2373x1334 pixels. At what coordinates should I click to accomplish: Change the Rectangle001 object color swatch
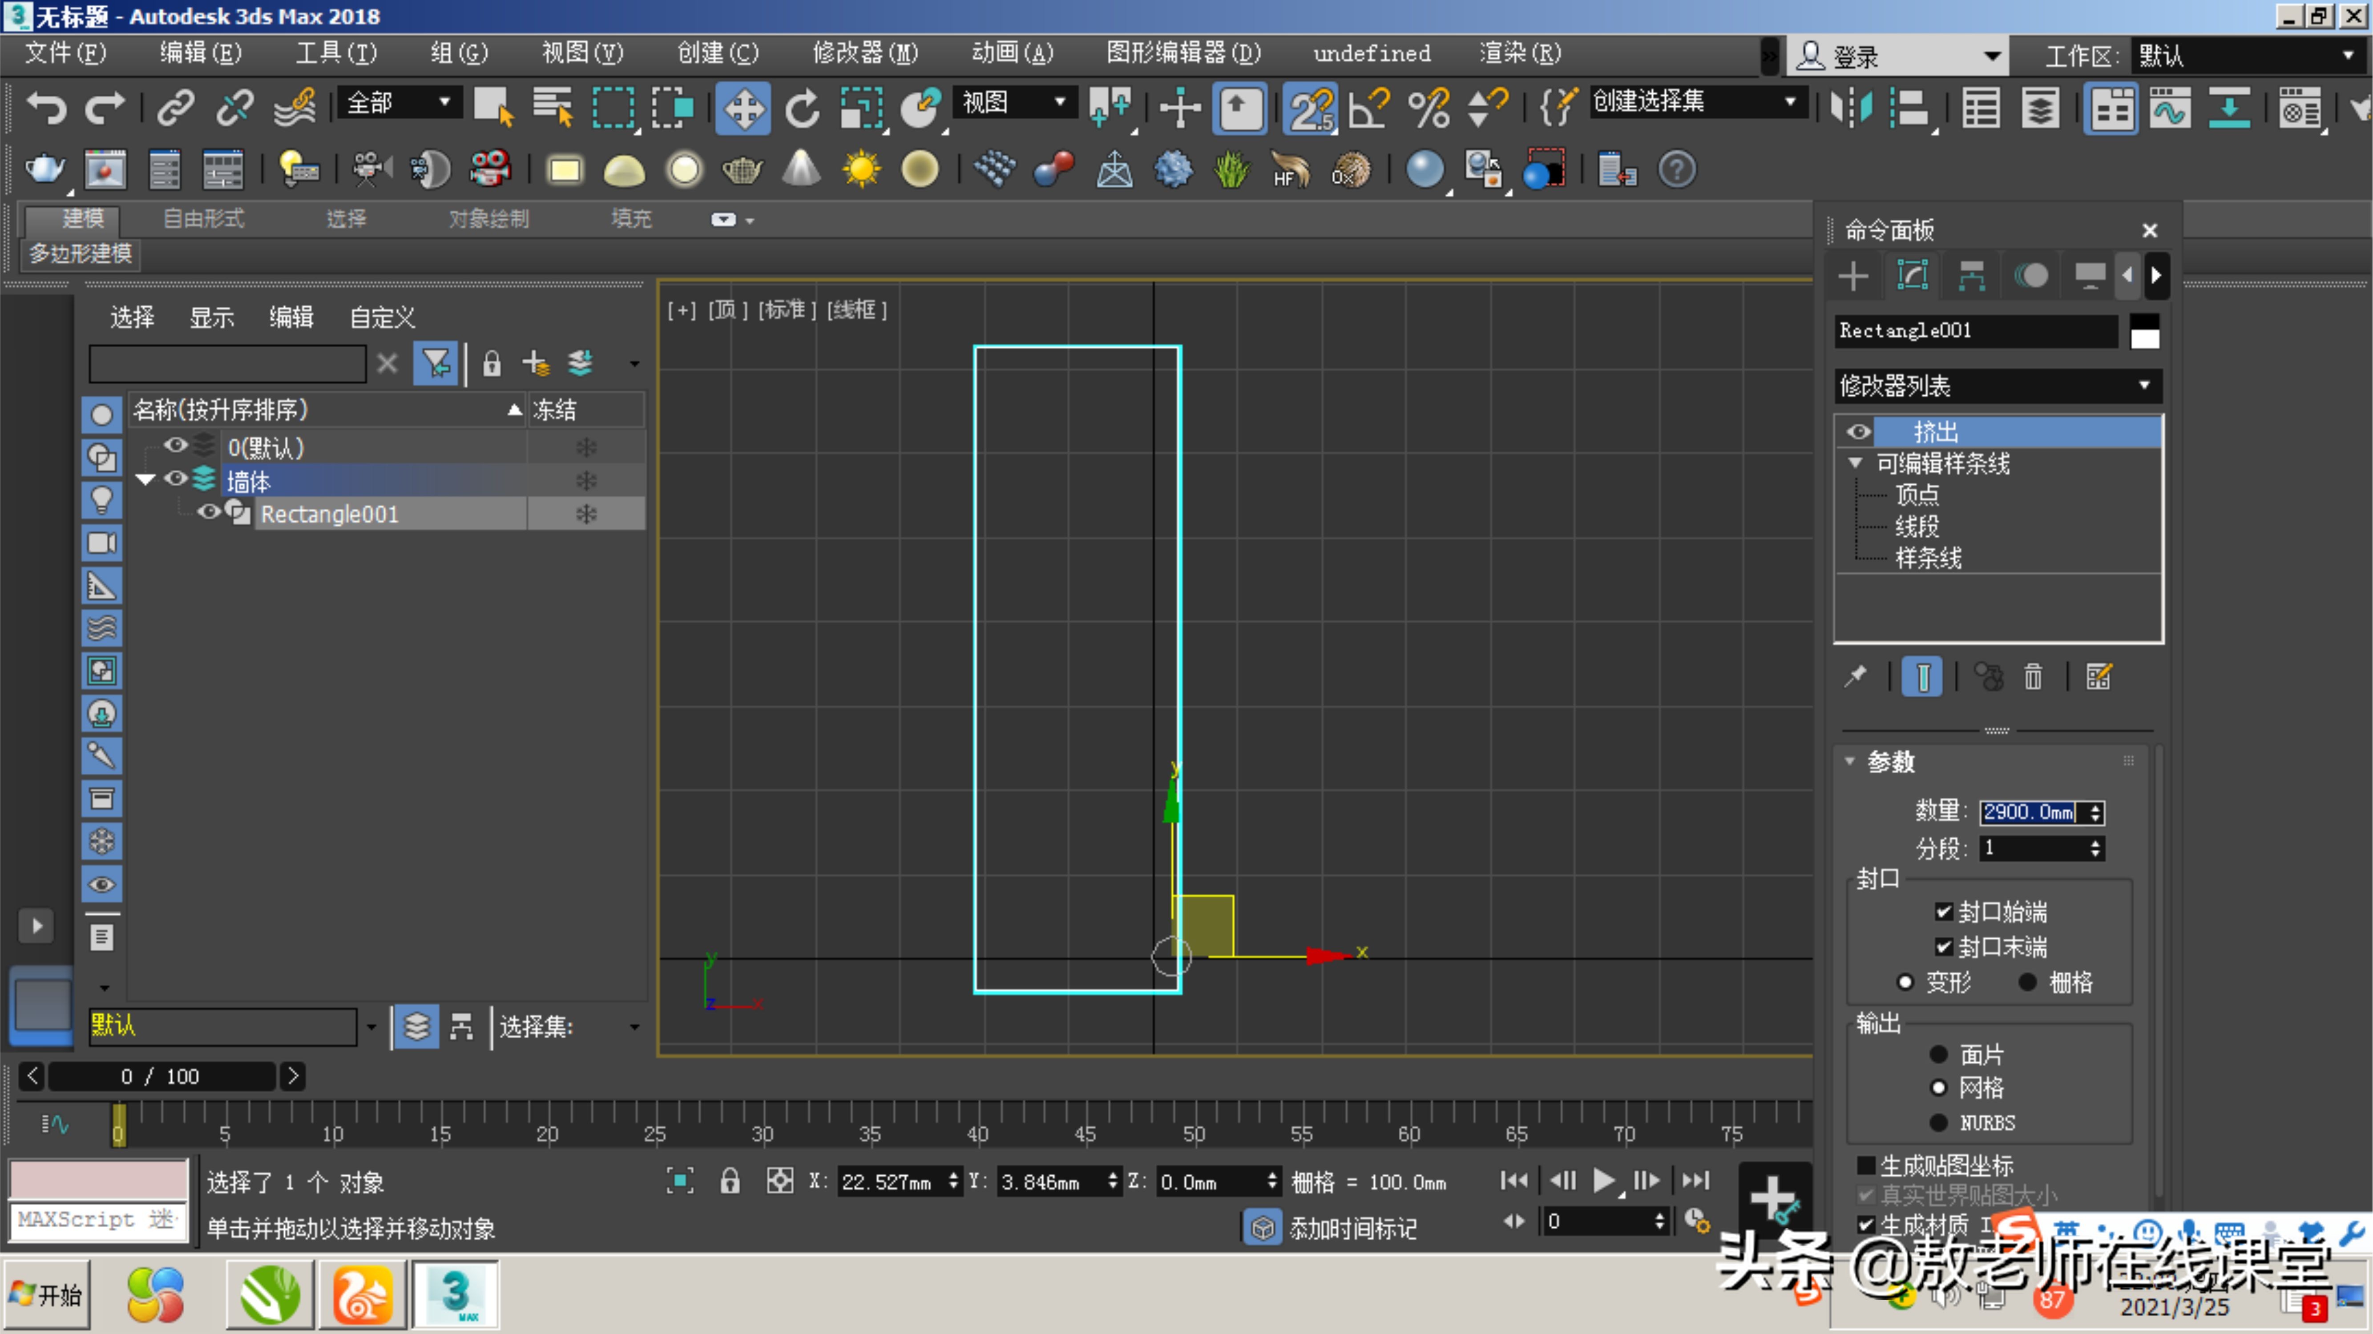2144,331
